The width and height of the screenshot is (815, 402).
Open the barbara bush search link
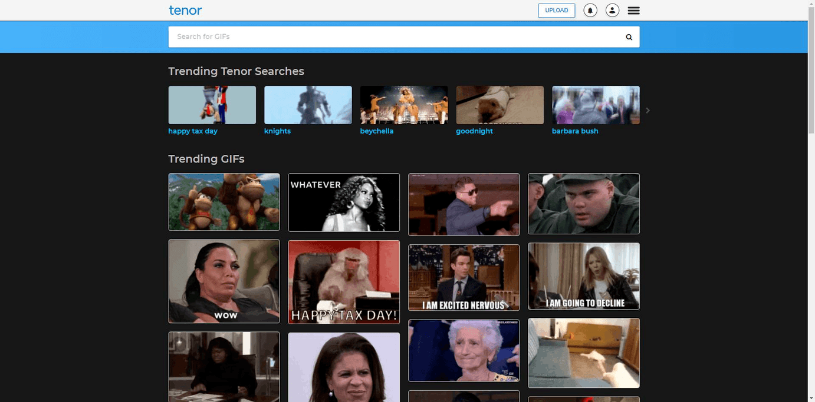[575, 131]
